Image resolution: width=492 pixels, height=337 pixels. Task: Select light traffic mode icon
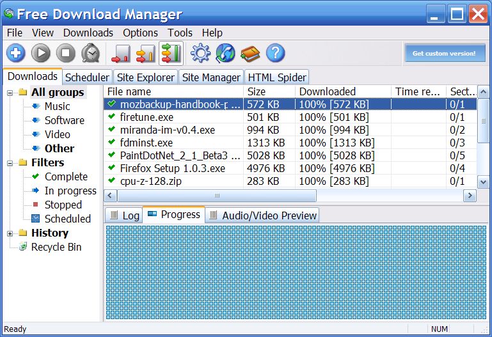121,54
